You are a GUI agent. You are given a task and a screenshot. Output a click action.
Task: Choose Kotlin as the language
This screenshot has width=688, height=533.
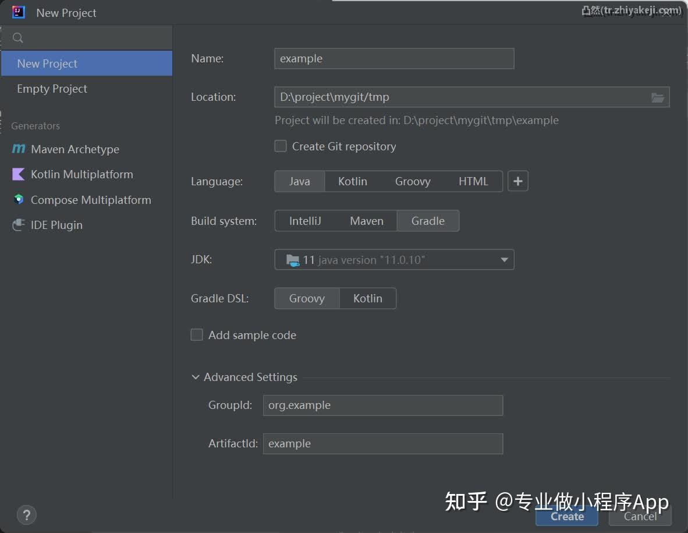pyautogui.click(x=352, y=181)
